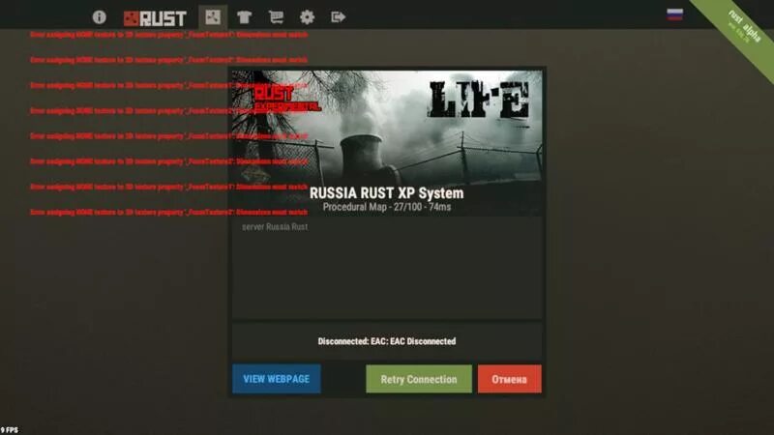Open the settings gear icon
The height and width of the screenshot is (435, 774).
click(x=307, y=17)
